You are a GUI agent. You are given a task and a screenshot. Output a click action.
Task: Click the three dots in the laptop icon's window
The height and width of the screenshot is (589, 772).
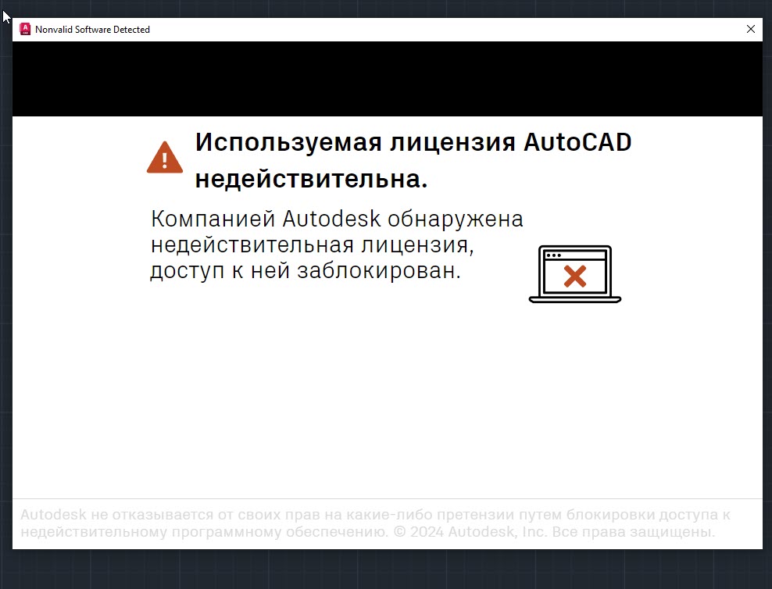pyautogui.click(x=553, y=255)
